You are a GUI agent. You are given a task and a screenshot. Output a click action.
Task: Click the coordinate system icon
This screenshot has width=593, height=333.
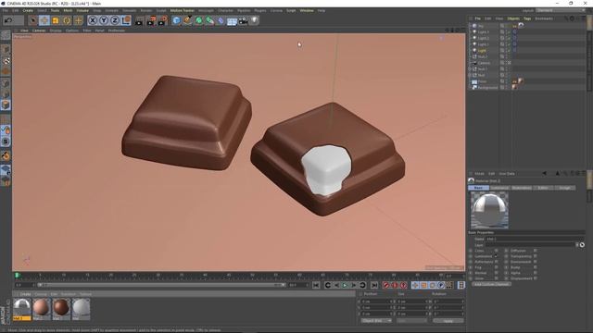[x=126, y=20]
